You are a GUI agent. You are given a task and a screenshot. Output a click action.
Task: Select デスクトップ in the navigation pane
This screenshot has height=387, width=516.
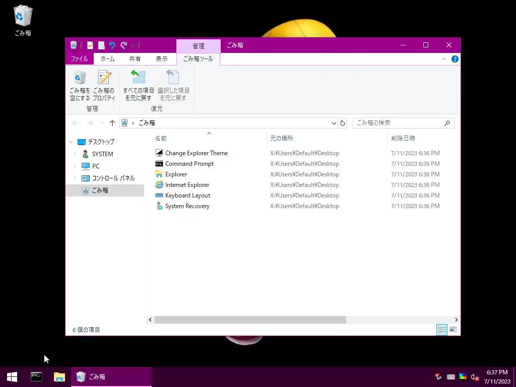(101, 142)
